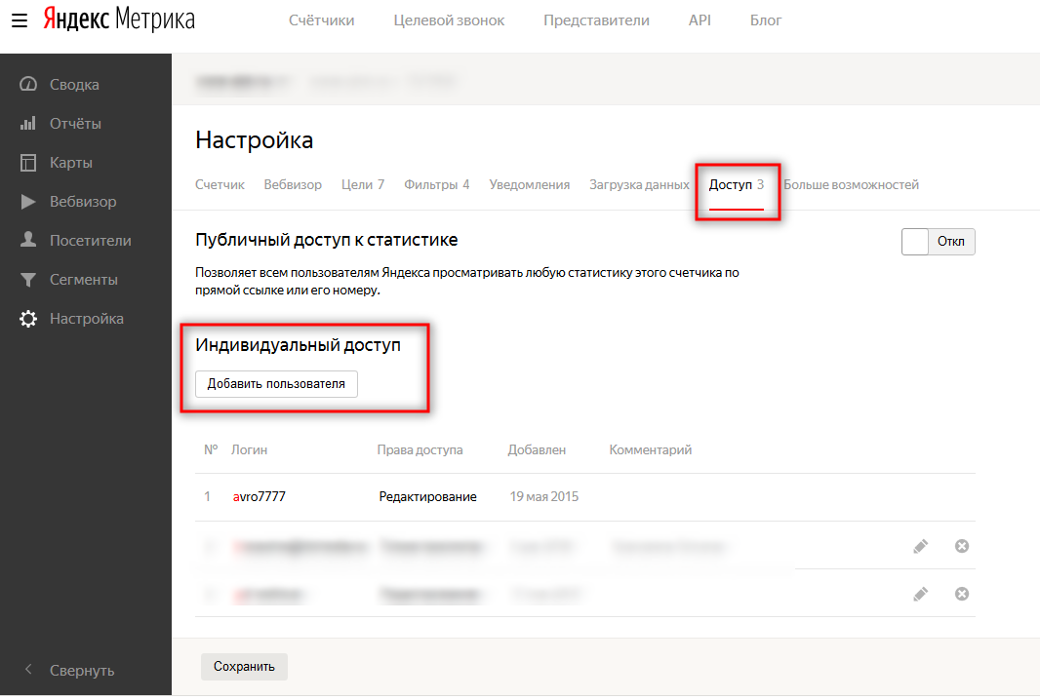
Task: Open Блог in top navigation
Action: coord(766,20)
